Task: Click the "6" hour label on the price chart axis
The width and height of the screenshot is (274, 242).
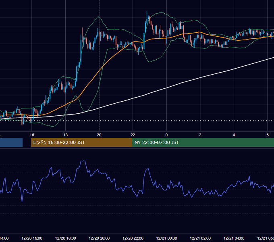Action: tap(268, 135)
